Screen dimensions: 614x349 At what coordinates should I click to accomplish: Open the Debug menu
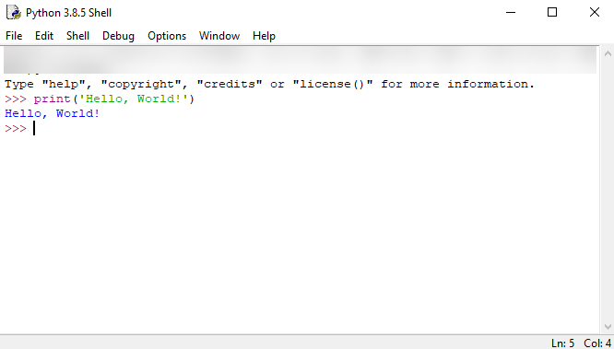coord(118,36)
